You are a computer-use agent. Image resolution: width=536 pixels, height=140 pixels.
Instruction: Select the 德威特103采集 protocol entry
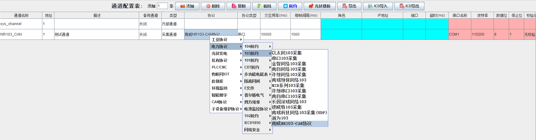[x=287, y=107]
